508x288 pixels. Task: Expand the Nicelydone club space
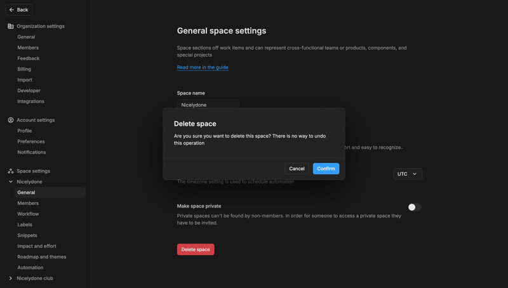pyautogui.click(x=11, y=278)
